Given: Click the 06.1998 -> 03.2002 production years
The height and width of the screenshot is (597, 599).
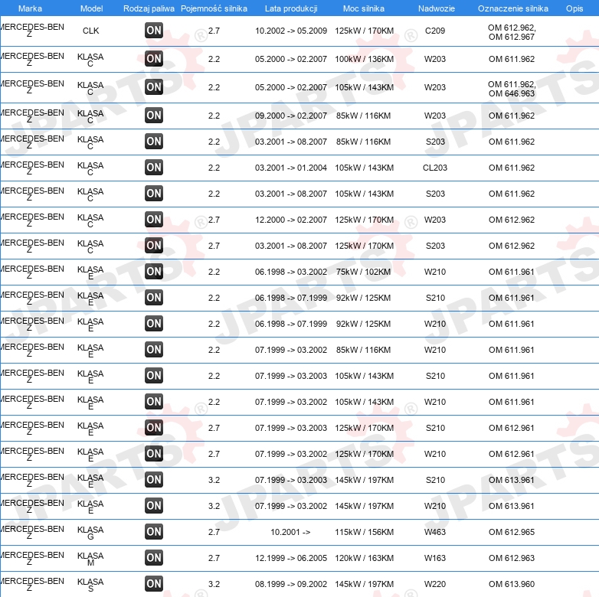Looking at the screenshot, I should tap(291, 272).
